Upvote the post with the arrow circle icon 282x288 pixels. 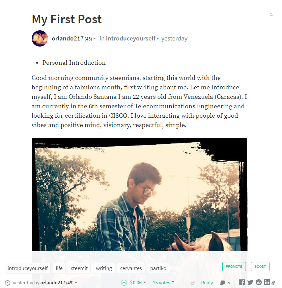click(x=124, y=283)
